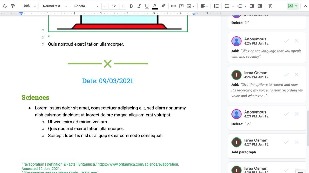Click the vertical scrollbar thumb
Screen dimensions: 309x173
pos(307,128)
